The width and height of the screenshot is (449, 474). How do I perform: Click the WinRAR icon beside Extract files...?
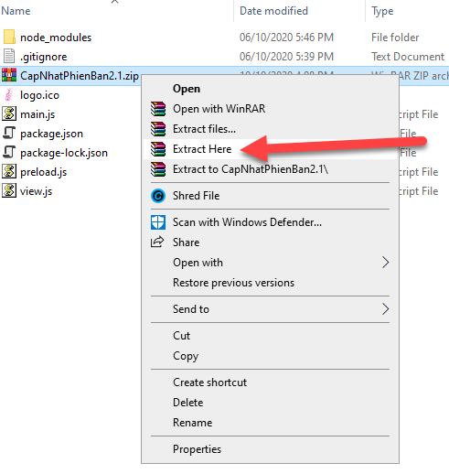click(158, 129)
